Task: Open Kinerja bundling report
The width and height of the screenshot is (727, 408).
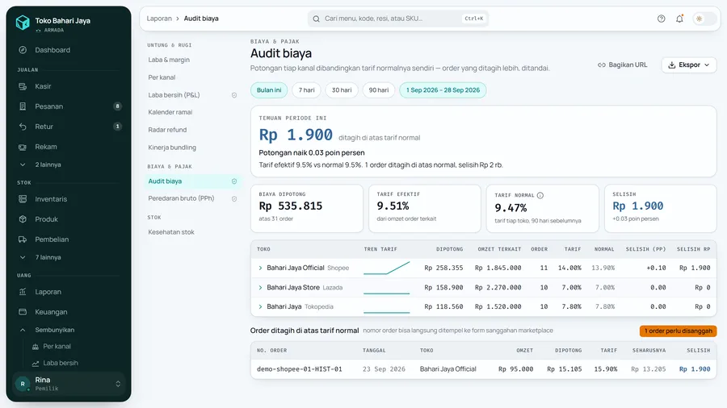Action: click(x=172, y=148)
